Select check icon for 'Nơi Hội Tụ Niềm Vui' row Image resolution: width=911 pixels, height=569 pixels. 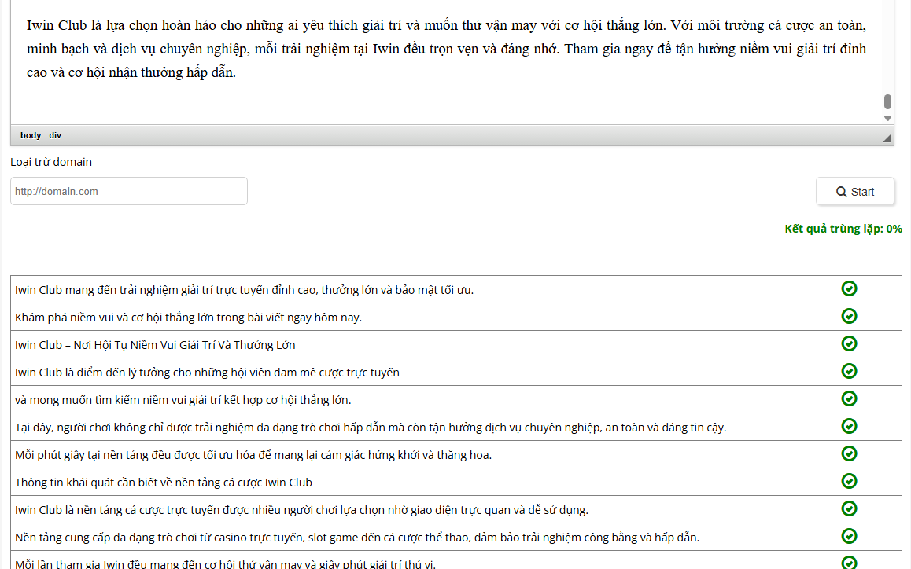849,343
